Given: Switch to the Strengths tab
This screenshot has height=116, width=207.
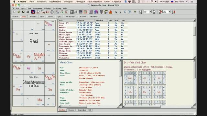Looking at the screenshot, I should coord(33,17).
